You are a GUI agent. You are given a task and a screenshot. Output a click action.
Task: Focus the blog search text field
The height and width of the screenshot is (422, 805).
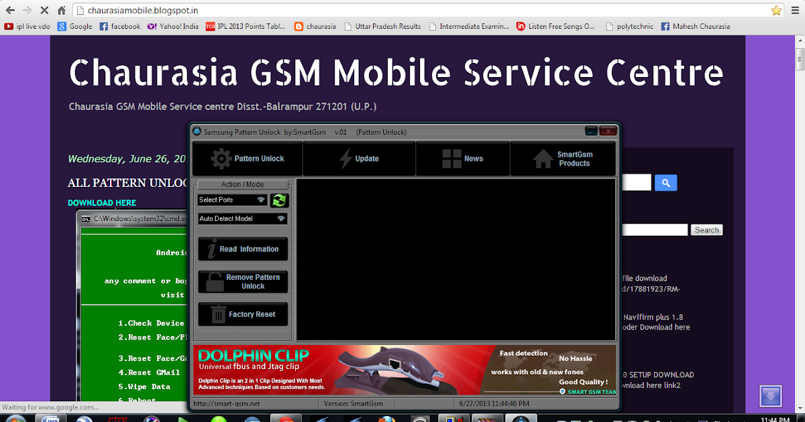[x=655, y=230]
